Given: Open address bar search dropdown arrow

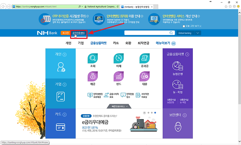Looking at the screenshot, I should pos(82,7).
